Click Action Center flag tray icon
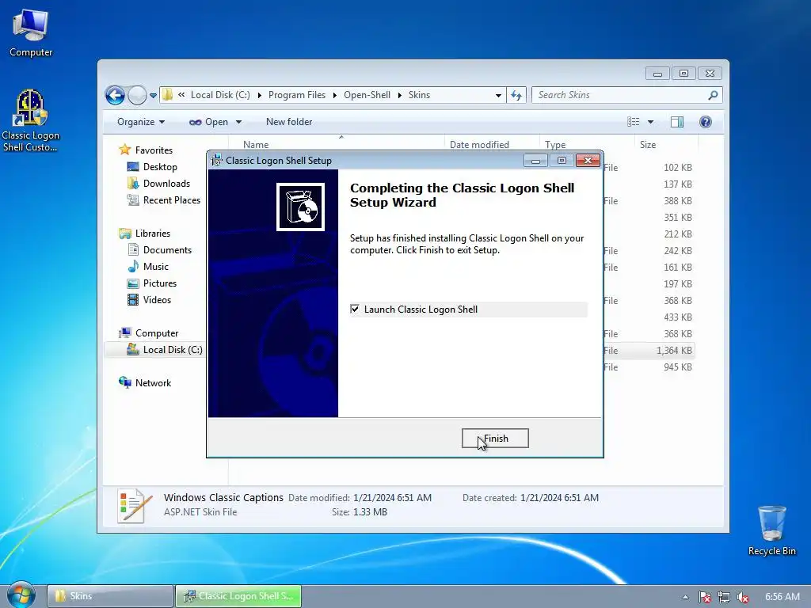Viewport: 811px width, 608px height. coord(704,597)
